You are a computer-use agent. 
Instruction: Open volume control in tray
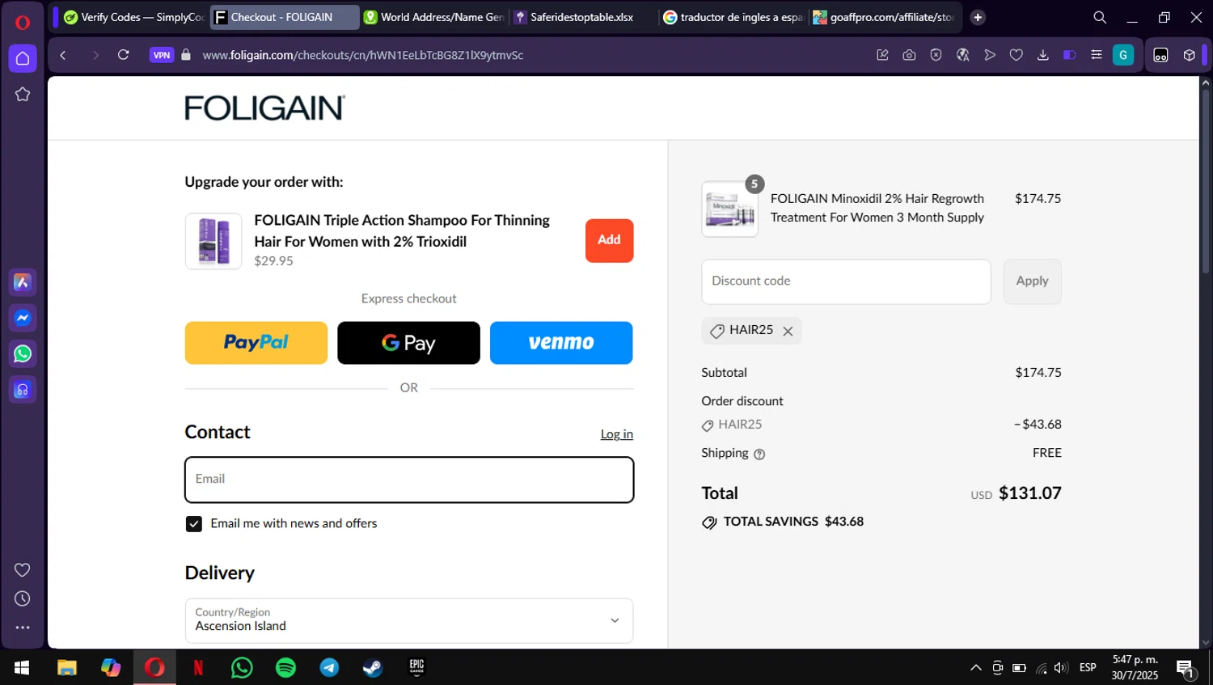[x=1062, y=667]
